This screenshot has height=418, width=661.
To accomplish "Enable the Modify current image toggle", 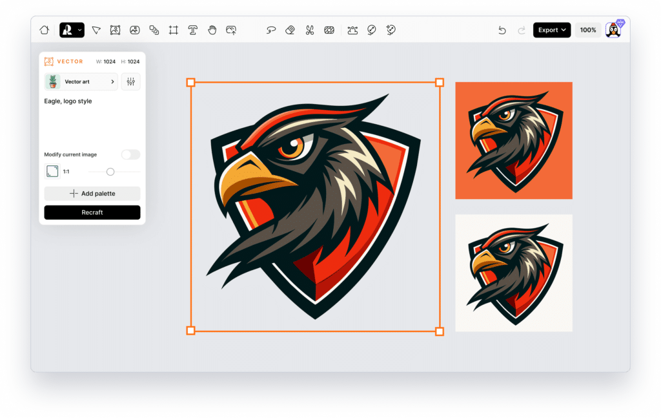I will pyautogui.click(x=130, y=154).
